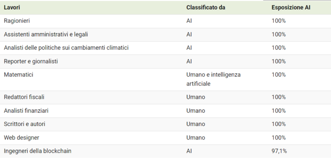Select the Web designer cell
The height and width of the screenshot is (164, 331).
point(22,138)
